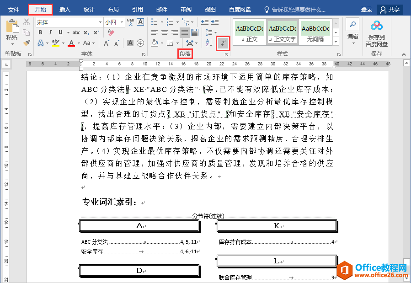411x283 pixels.
Task: Expand the underline style arrow
Action: [68, 33]
